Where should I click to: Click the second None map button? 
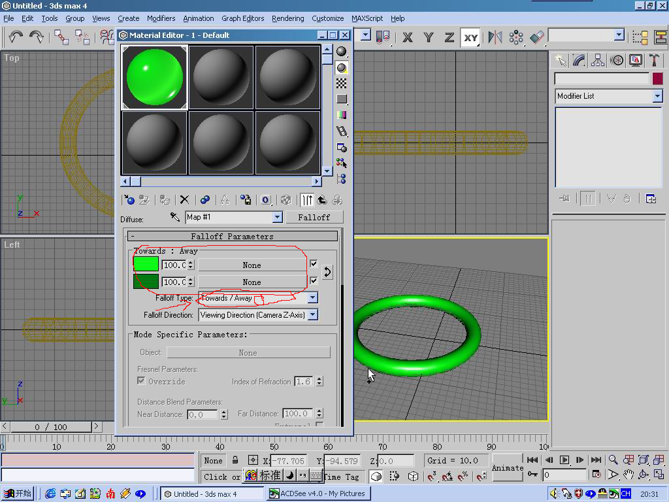point(252,282)
